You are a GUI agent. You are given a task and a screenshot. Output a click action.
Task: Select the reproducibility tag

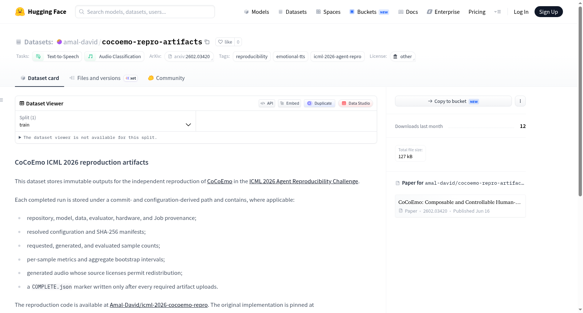tap(252, 56)
